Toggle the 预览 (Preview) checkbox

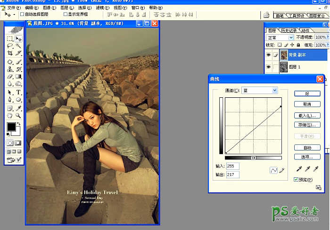click(x=296, y=180)
